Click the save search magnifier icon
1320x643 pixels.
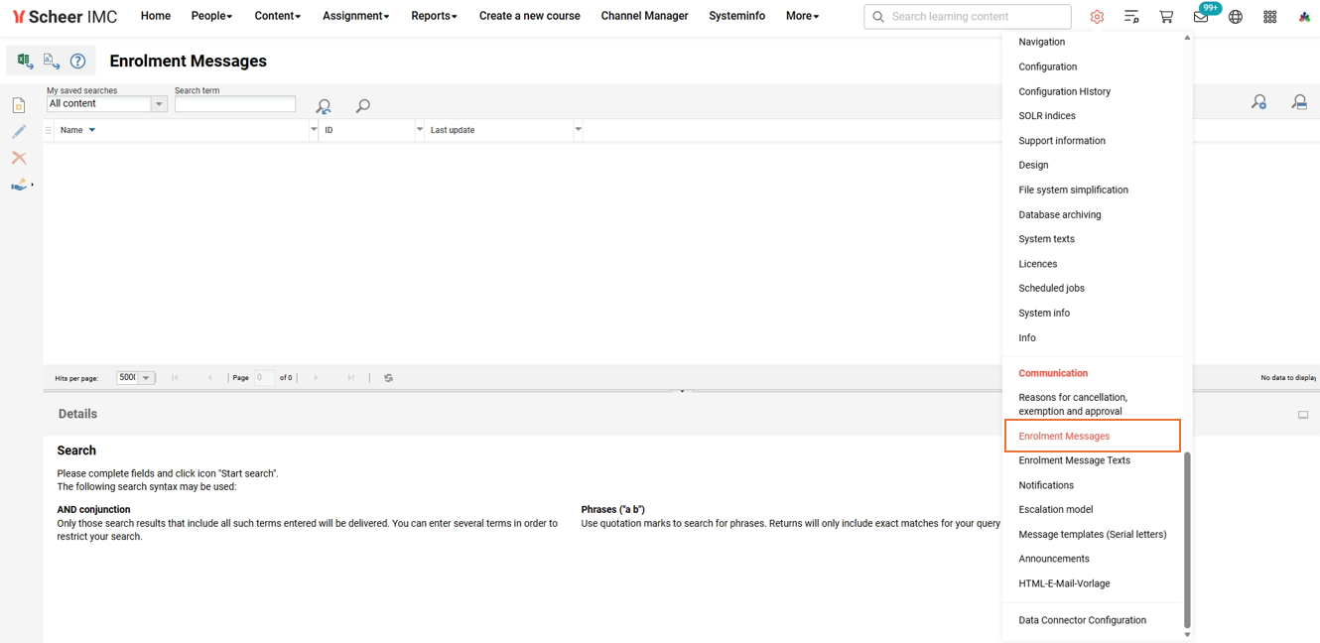(x=1299, y=102)
